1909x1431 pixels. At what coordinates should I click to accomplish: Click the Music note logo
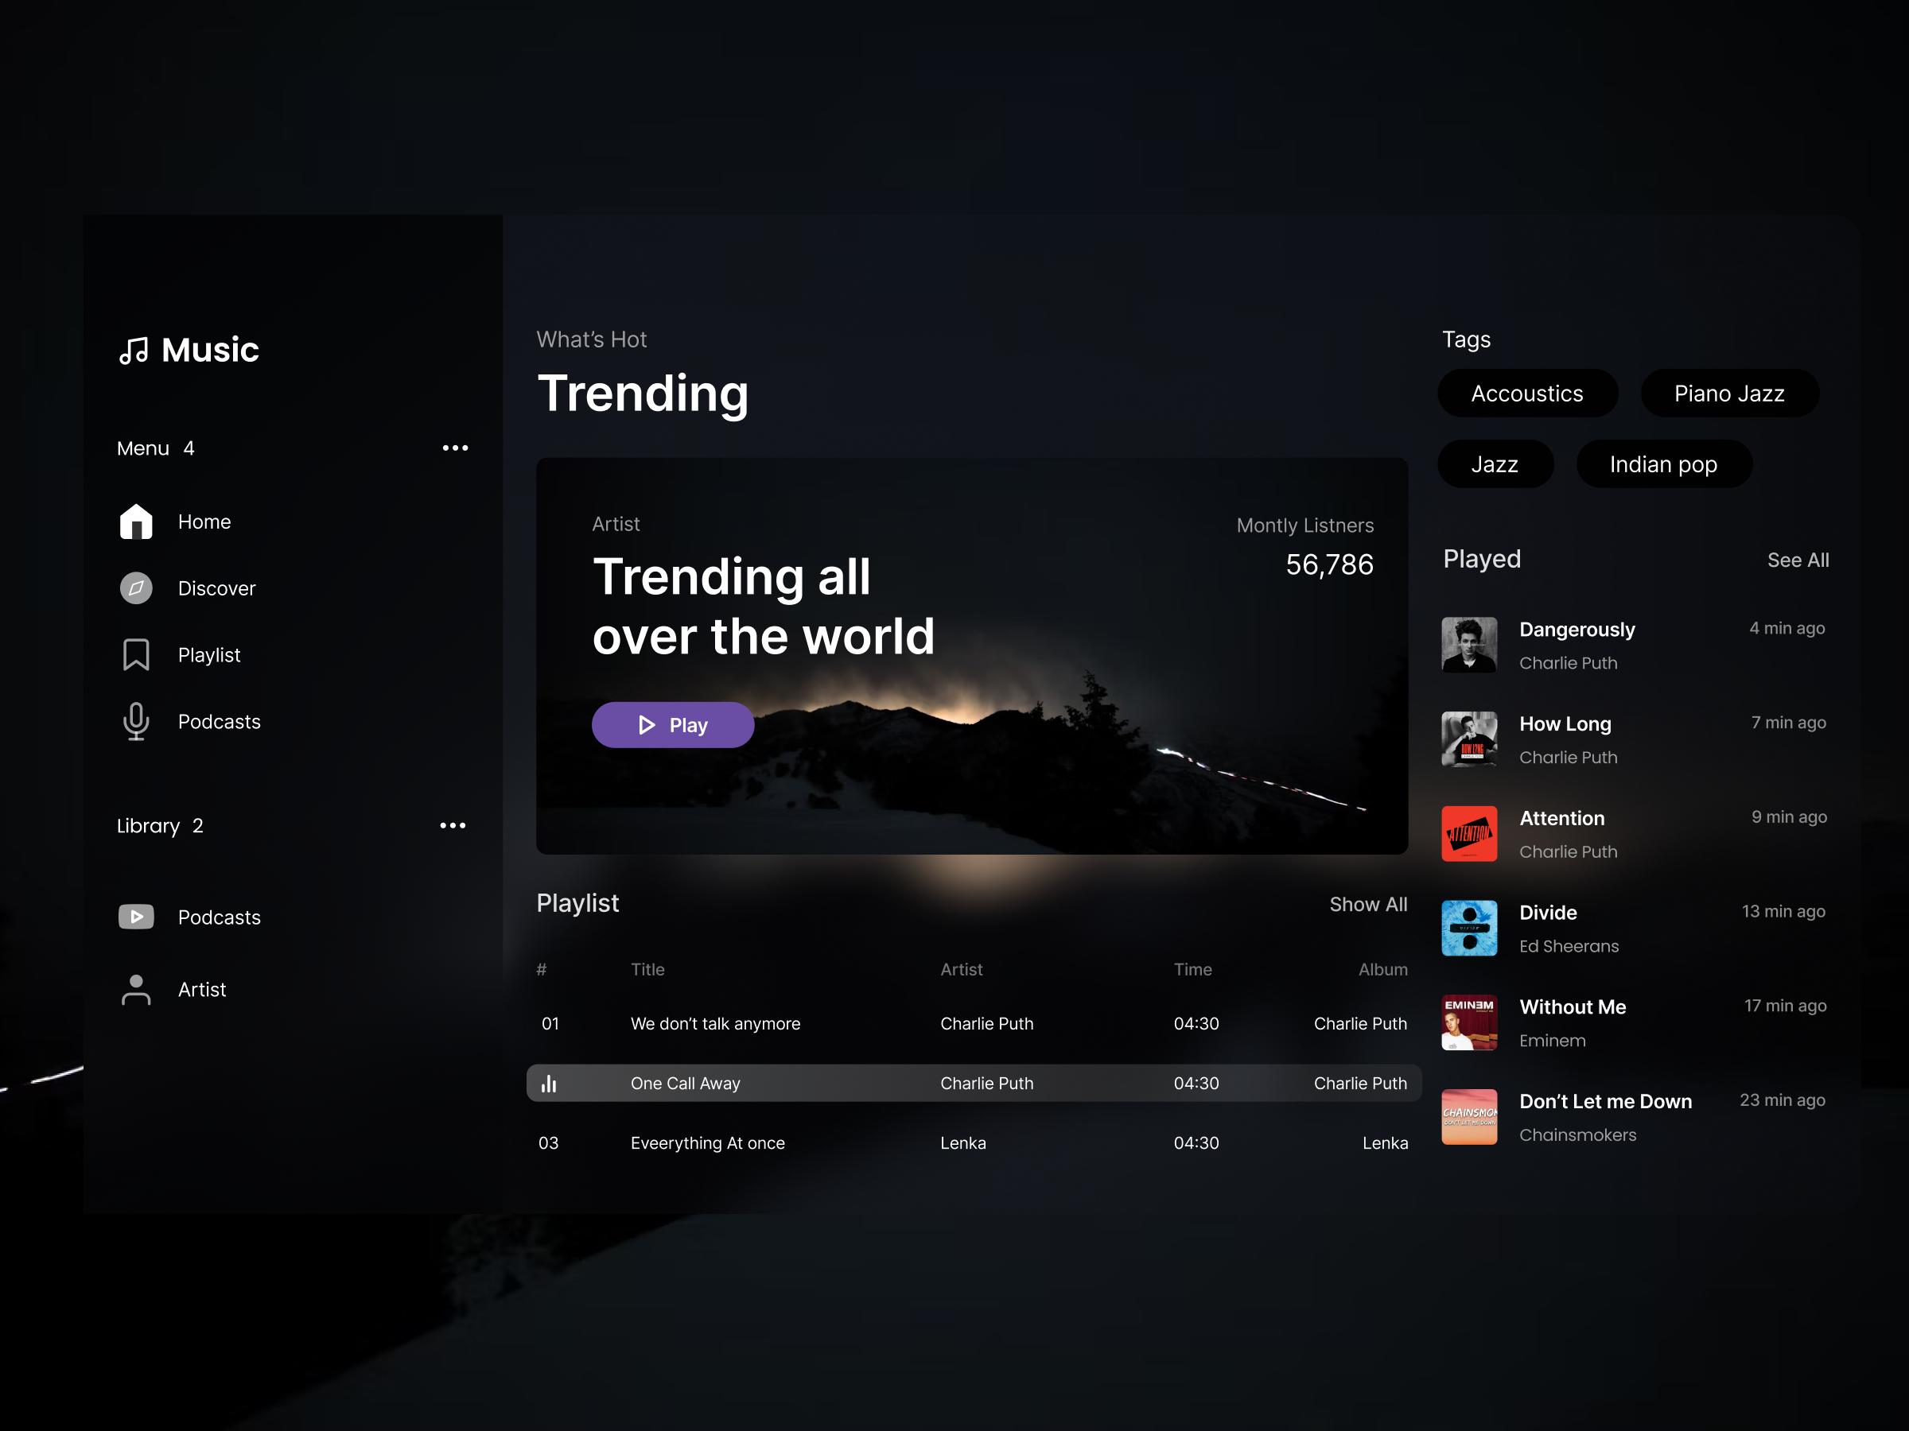(x=134, y=351)
